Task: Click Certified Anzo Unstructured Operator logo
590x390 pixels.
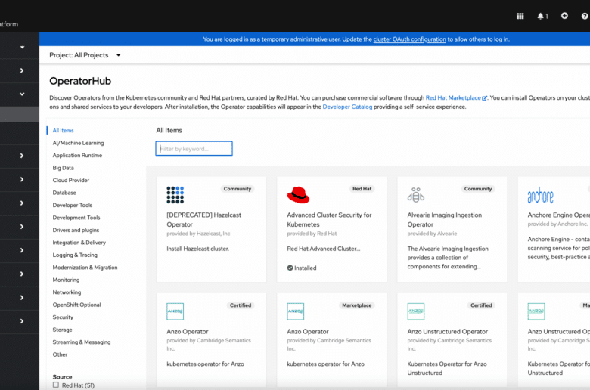Action: (x=416, y=311)
